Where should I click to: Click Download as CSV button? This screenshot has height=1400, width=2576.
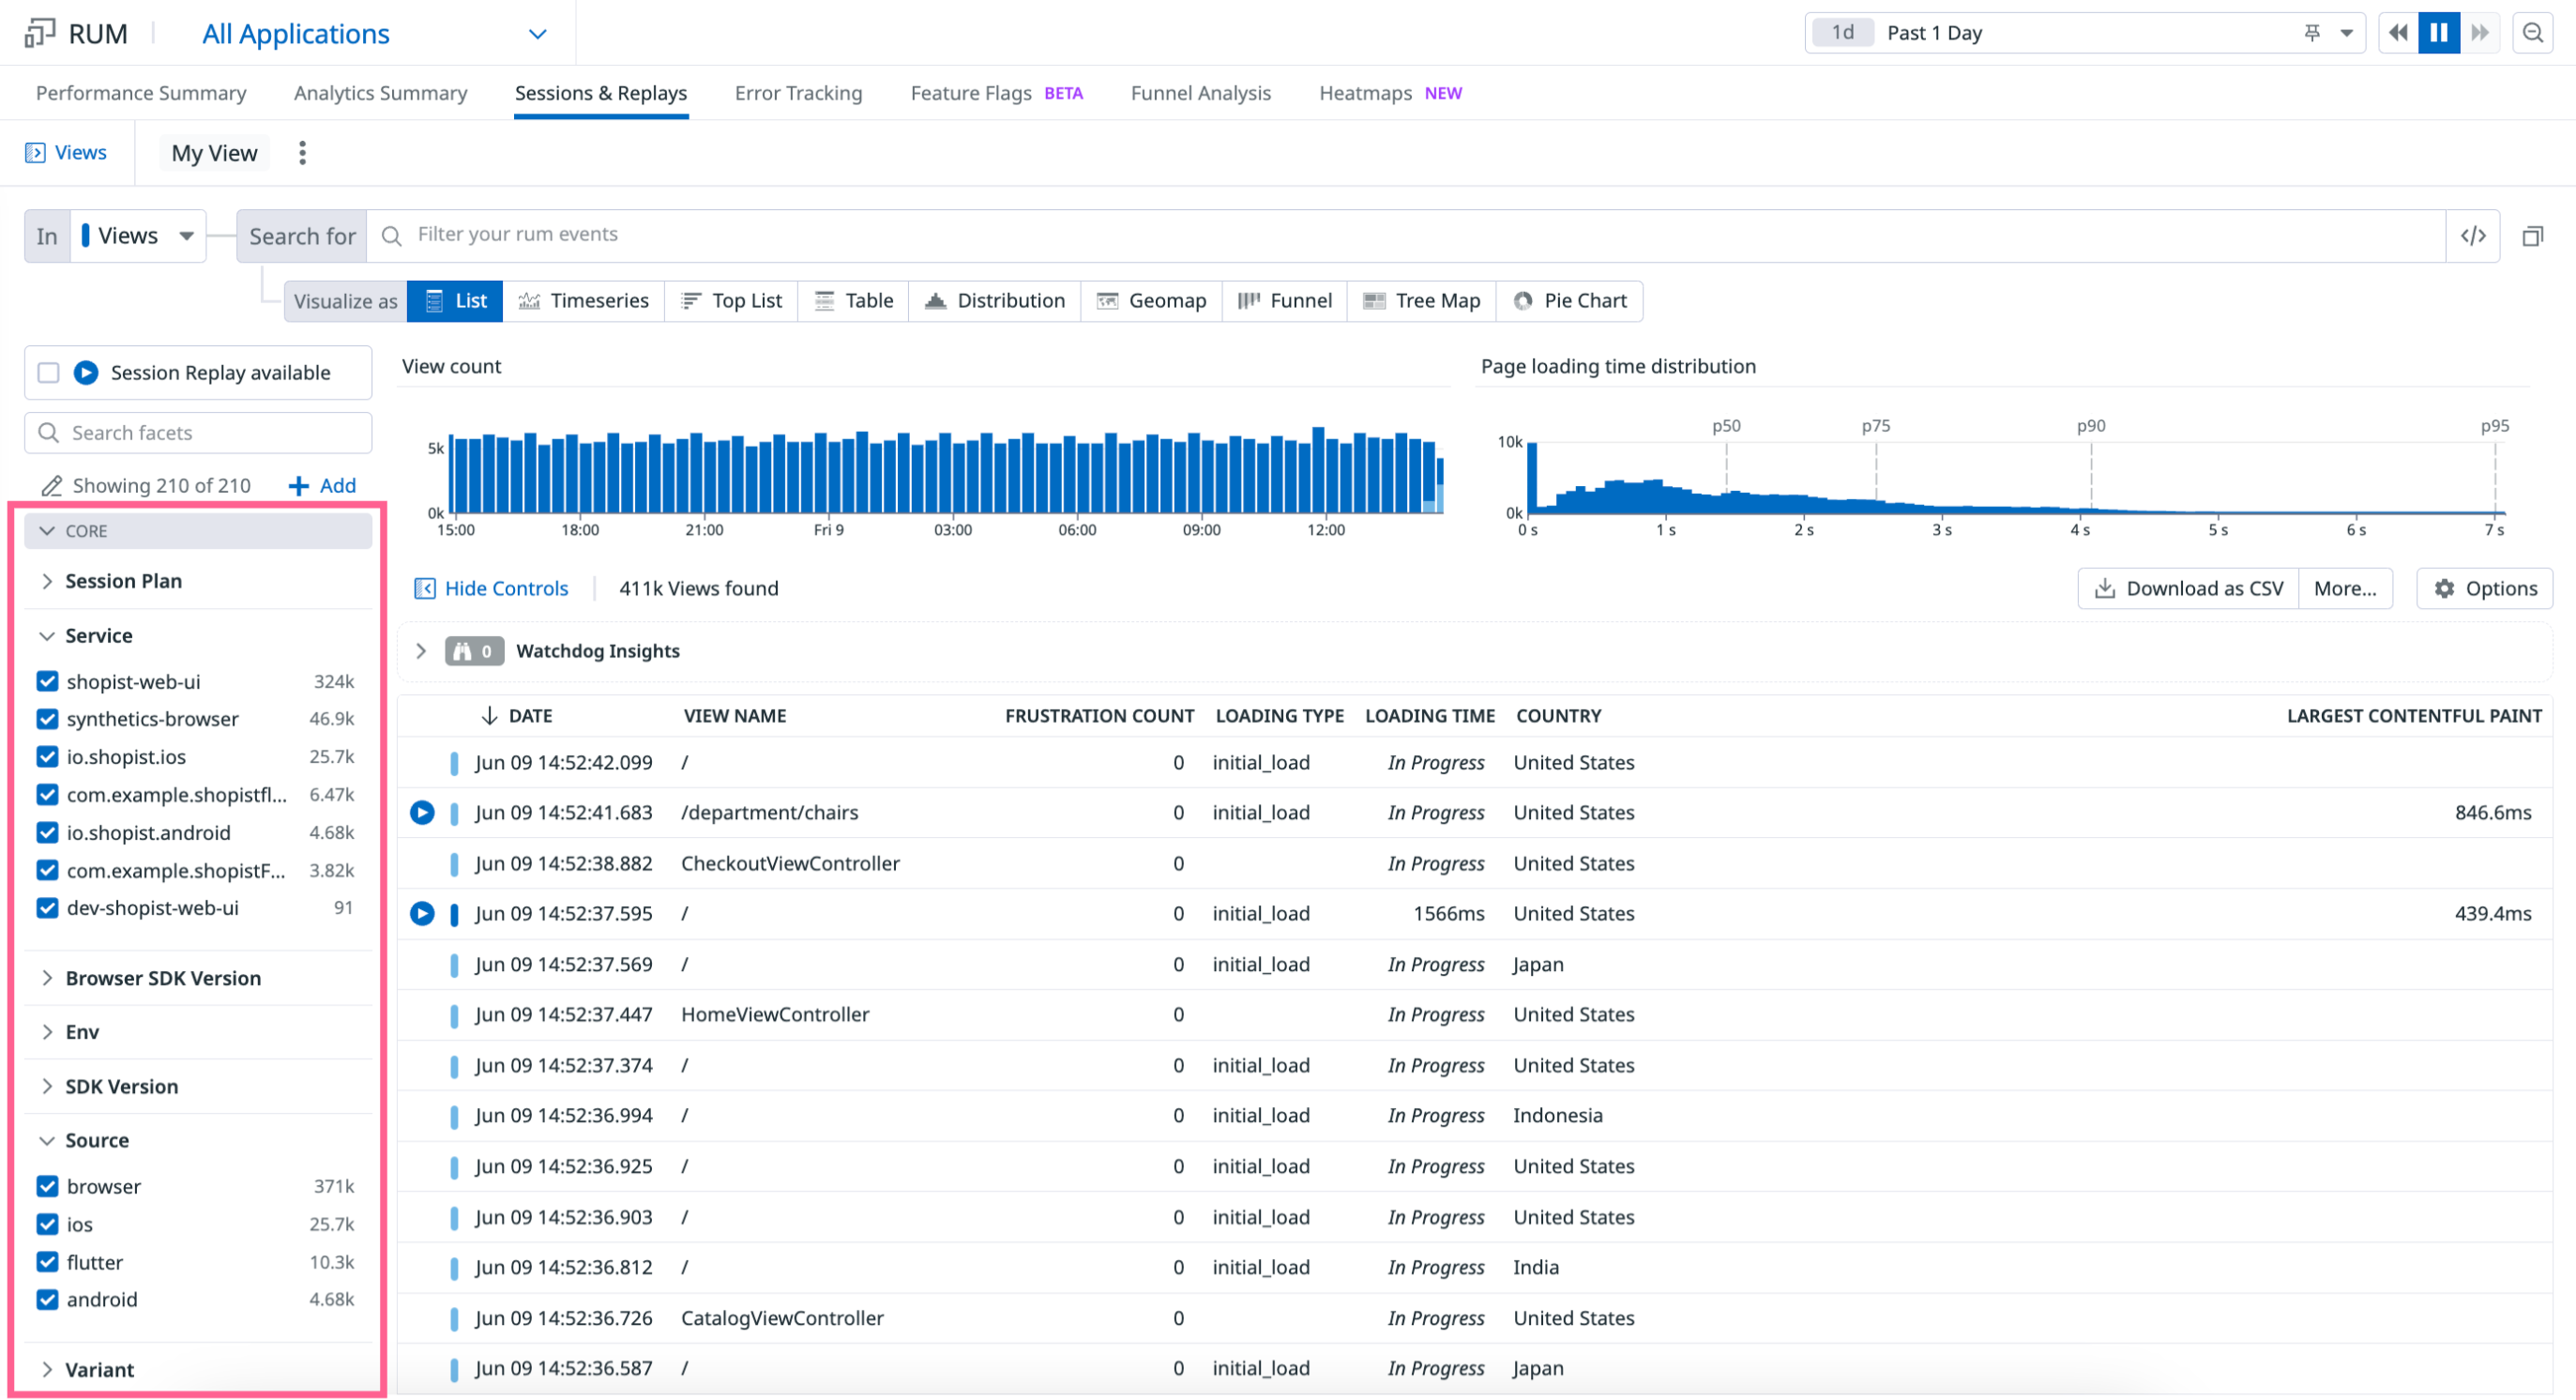(x=2188, y=589)
